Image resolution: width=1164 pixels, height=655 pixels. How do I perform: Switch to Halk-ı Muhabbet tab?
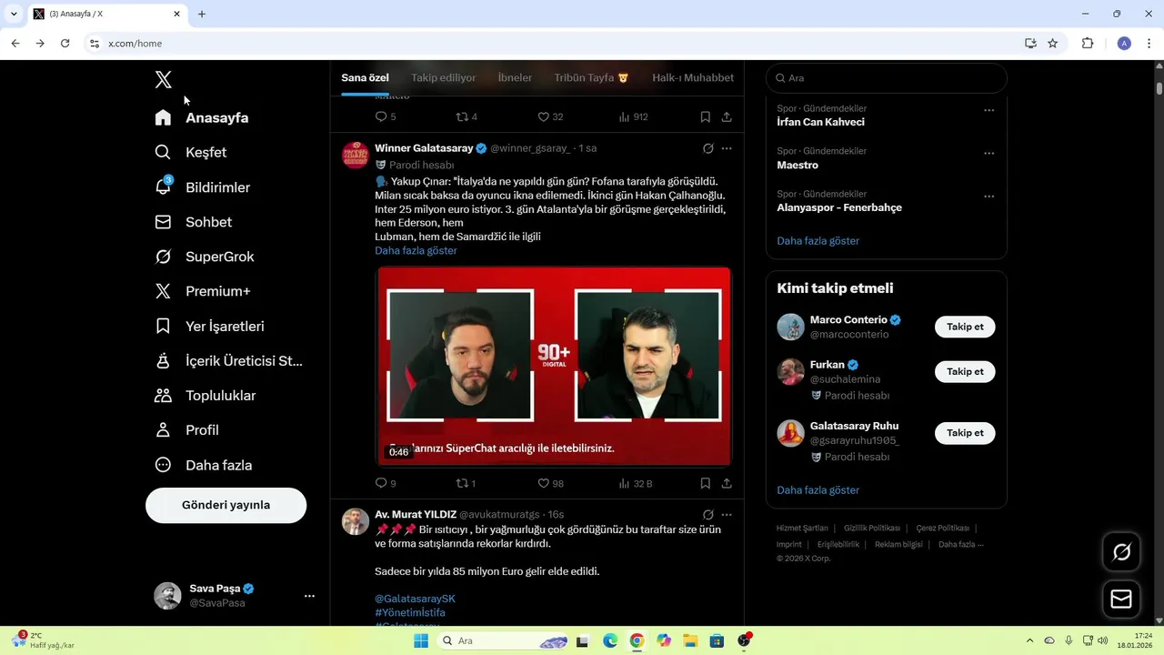tap(693, 78)
